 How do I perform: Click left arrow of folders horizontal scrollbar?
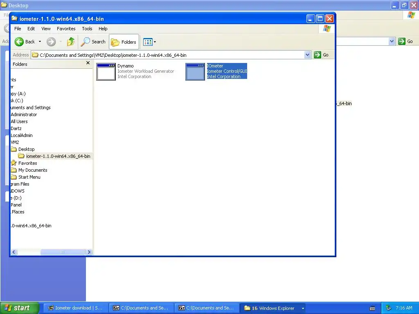pos(14,252)
